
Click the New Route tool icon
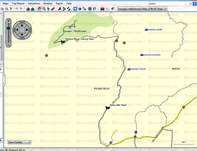click(64, 9)
